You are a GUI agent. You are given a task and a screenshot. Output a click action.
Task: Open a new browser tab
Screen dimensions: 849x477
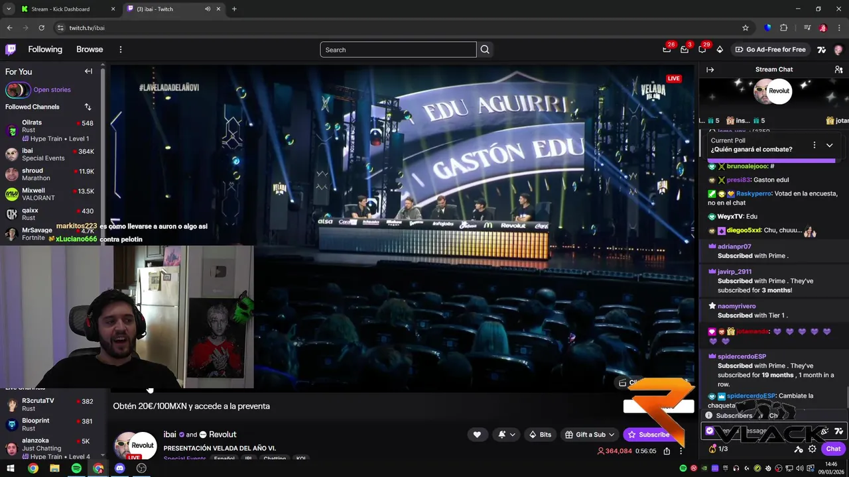[x=234, y=9]
